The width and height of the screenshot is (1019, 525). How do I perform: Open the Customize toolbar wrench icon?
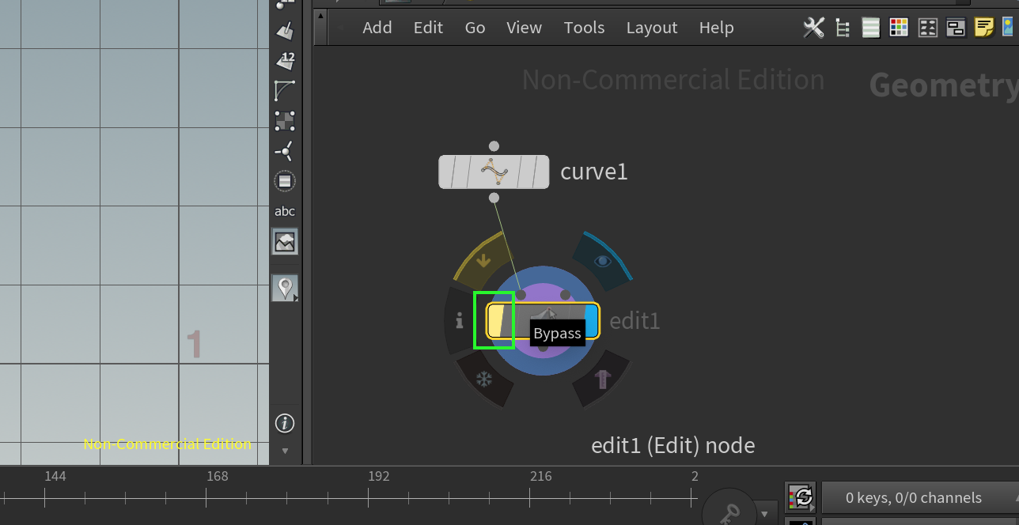click(x=813, y=27)
